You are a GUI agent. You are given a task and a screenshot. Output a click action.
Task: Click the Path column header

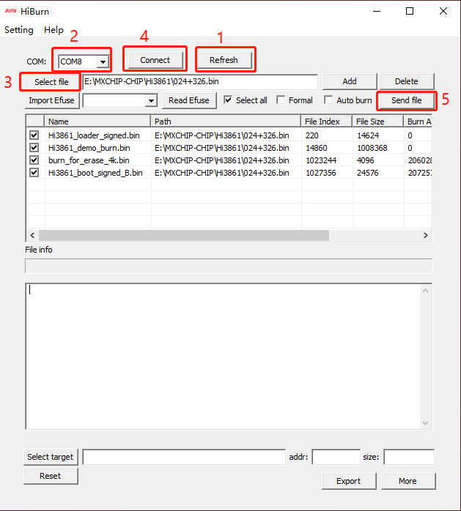point(226,122)
